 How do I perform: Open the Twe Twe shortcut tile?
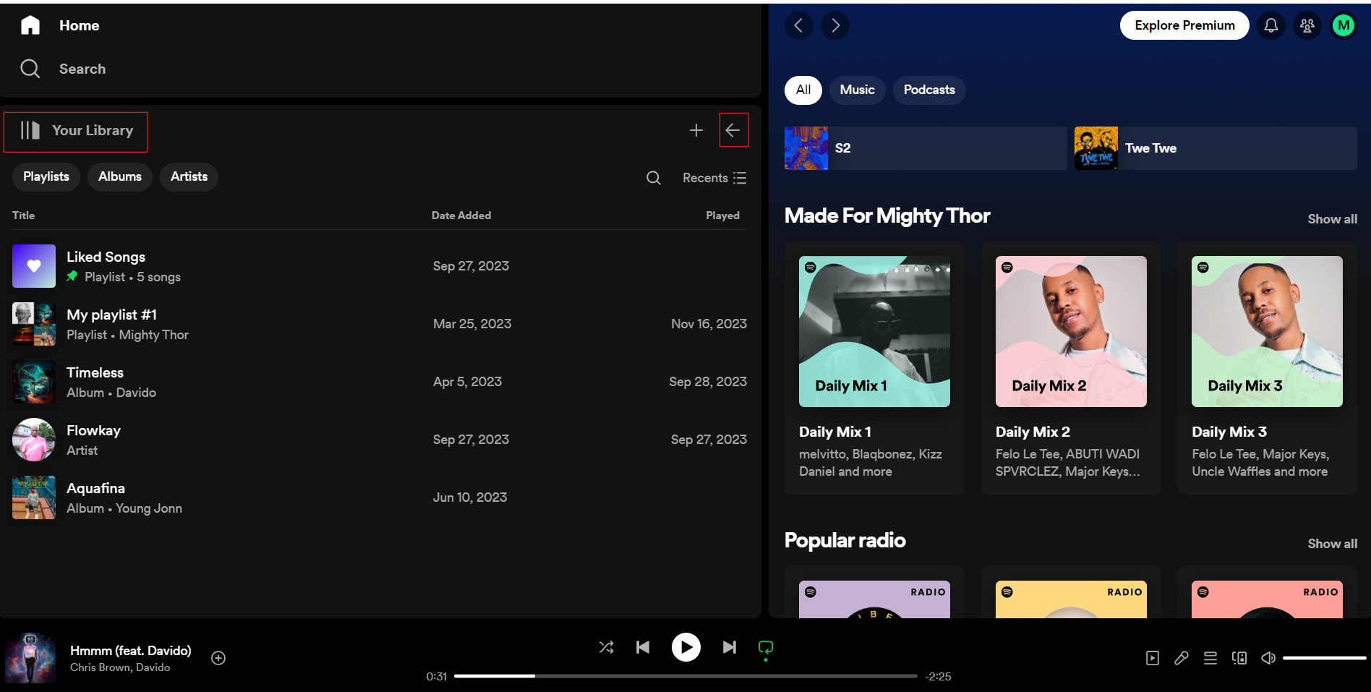[1216, 148]
